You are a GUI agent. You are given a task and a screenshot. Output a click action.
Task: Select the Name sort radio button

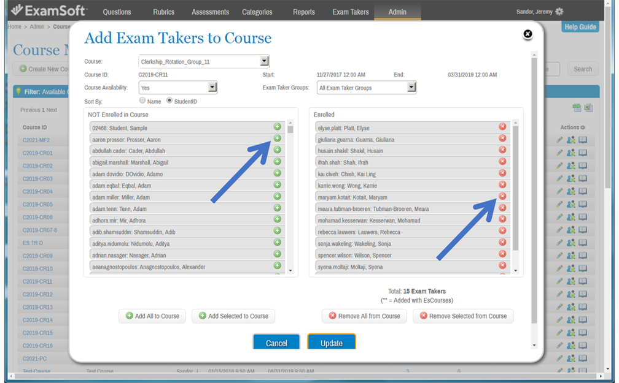tap(142, 100)
